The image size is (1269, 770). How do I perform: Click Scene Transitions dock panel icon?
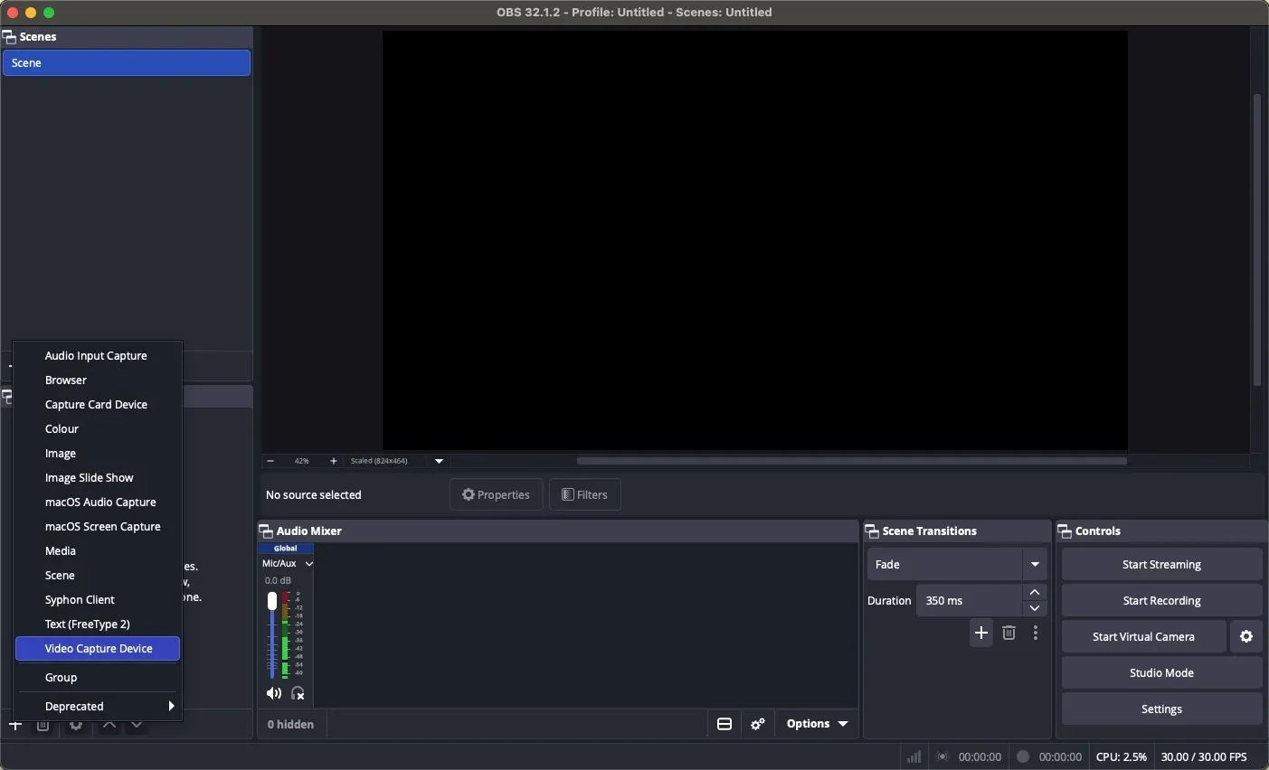873,531
